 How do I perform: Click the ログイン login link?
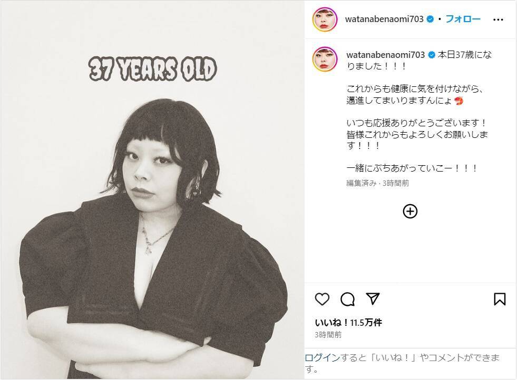pos(322,357)
